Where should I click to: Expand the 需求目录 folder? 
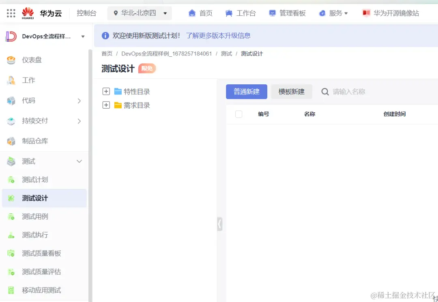(x=106, y=105)
